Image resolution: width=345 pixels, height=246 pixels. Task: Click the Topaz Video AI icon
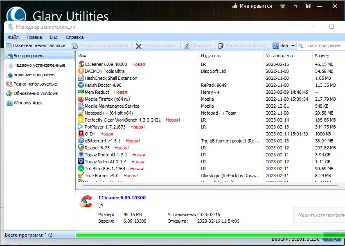point(81,162)
